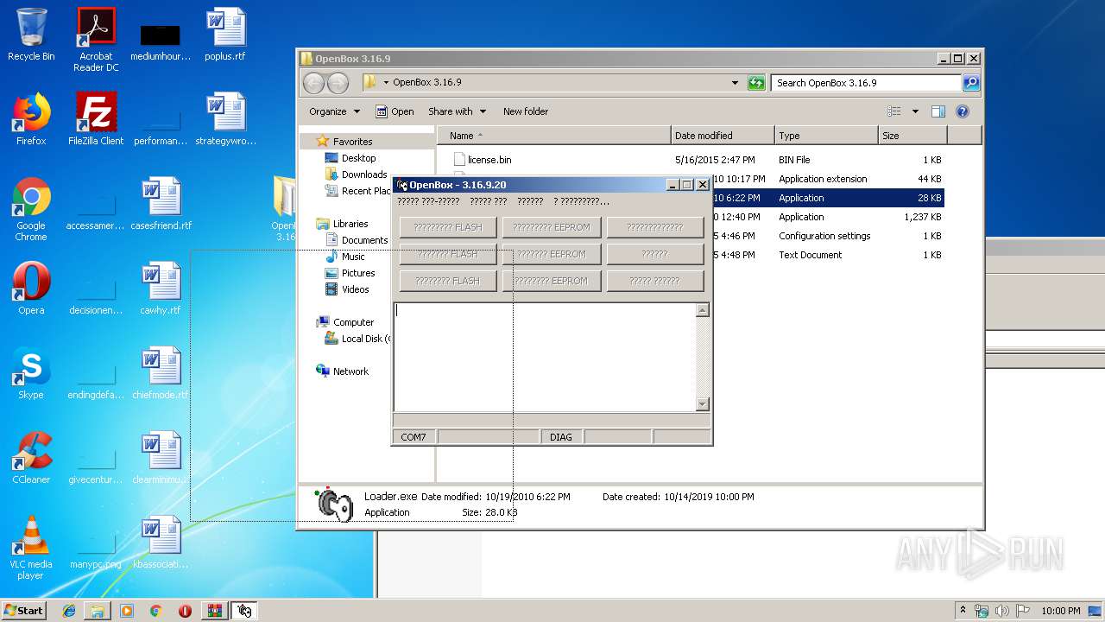Screen dimensions: 1105x622
Task: Click the Explorer Back navigation arrow
Action: pos(313,83)
